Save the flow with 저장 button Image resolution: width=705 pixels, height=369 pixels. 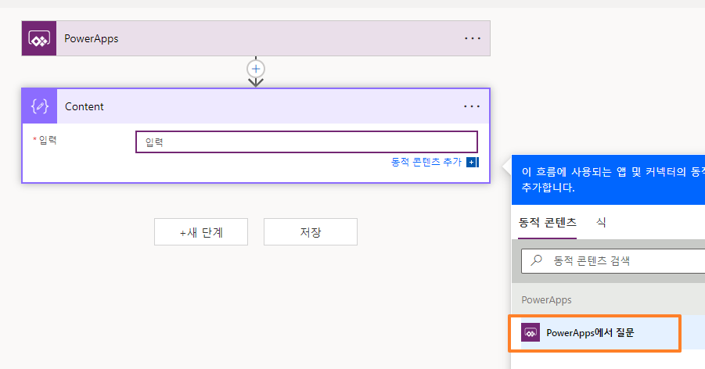tap(311, 232)
